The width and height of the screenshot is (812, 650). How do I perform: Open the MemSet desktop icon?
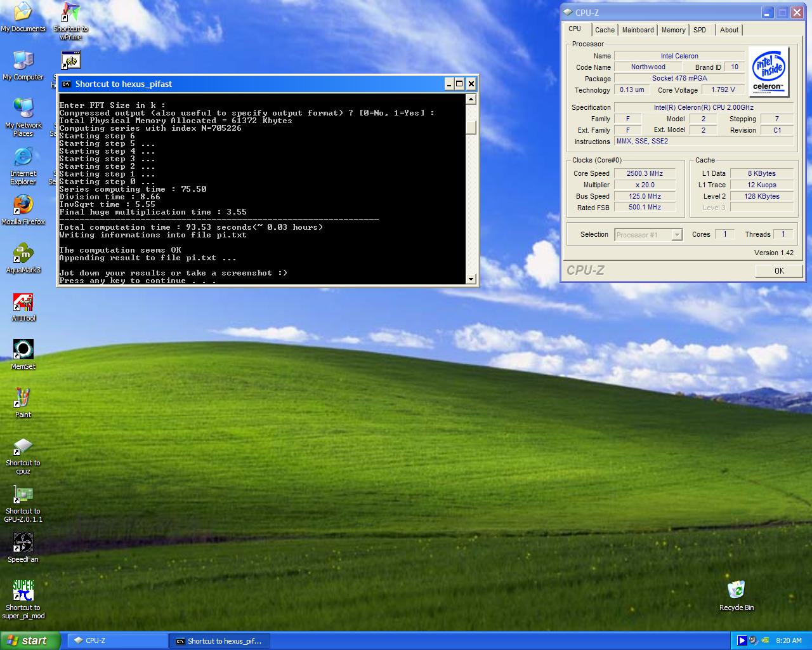click(x=23, y=355)
